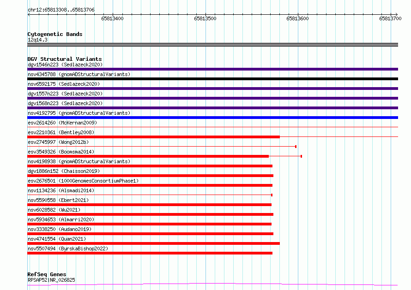Image resolution: width=411 pixels, height=290 pixels.
Task: Click the left arrow of the ruler
Action: pos(29,14)
